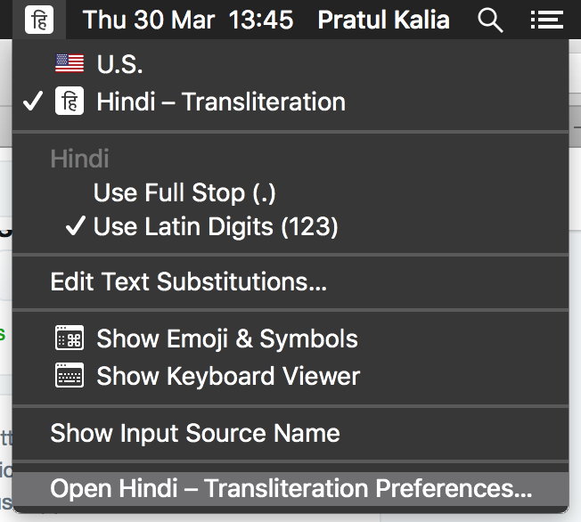Screen dimensions: 581x522
Task: Choose Show Emoji & Symbols text
Action: coord(226,338)
